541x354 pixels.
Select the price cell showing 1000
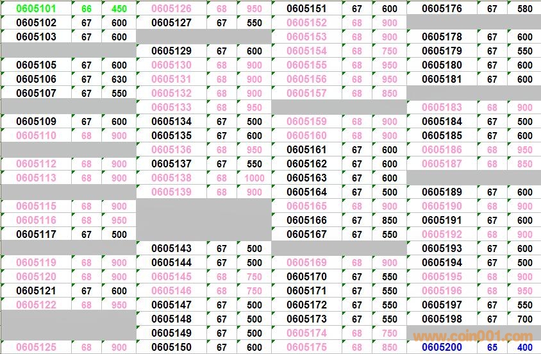tap(254, 178)
